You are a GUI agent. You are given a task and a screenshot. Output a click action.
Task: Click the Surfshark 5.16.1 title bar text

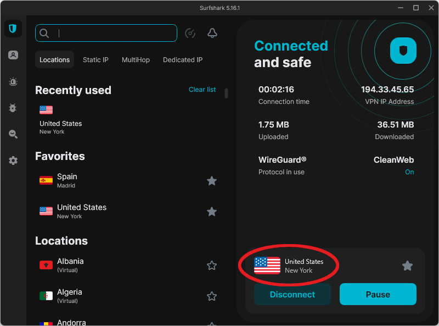(219, 8)
